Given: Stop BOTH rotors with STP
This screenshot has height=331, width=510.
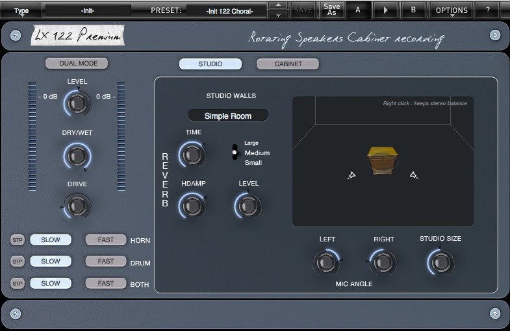Looking at the screenshot, I should [18, 284].
